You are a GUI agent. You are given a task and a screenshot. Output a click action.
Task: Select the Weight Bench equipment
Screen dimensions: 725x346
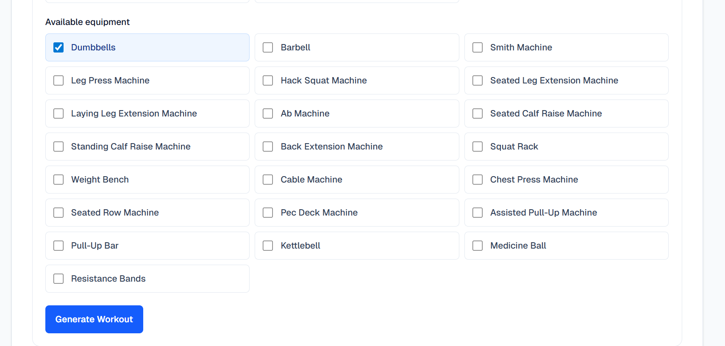58,180
